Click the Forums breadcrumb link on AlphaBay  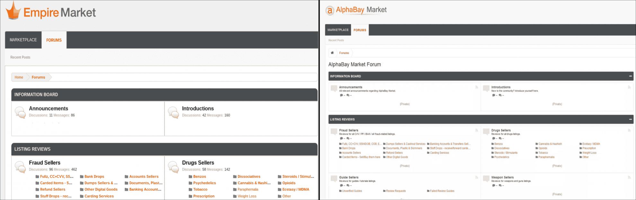[x=344, y=53]
